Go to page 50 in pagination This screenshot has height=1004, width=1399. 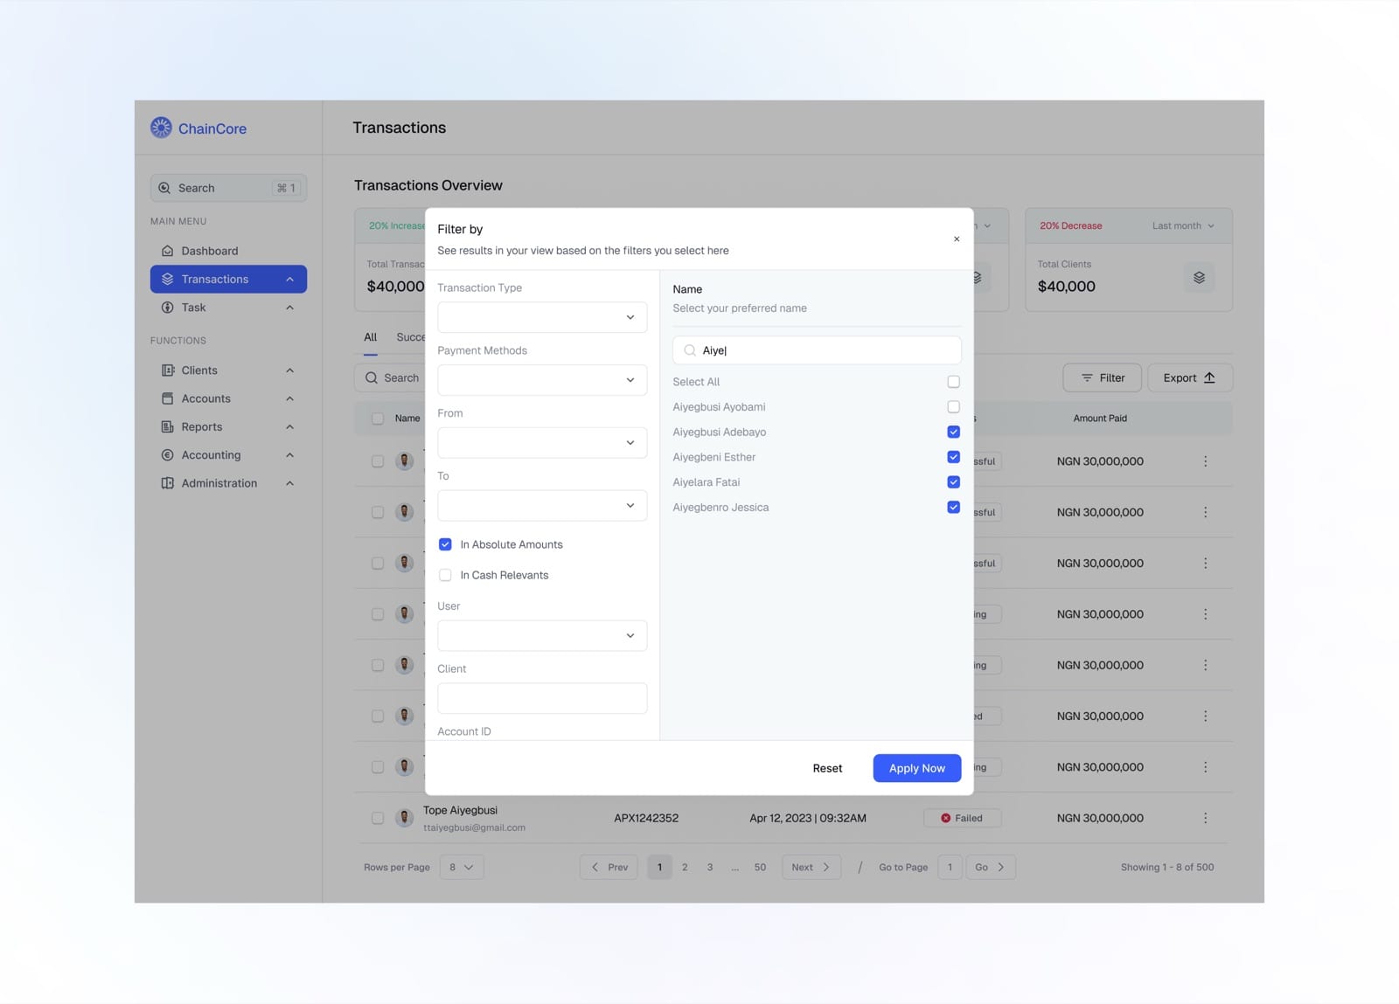pyautogui.click(x=760, y=867)
